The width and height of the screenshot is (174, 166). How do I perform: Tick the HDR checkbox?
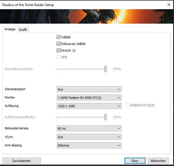coord(58,57)
